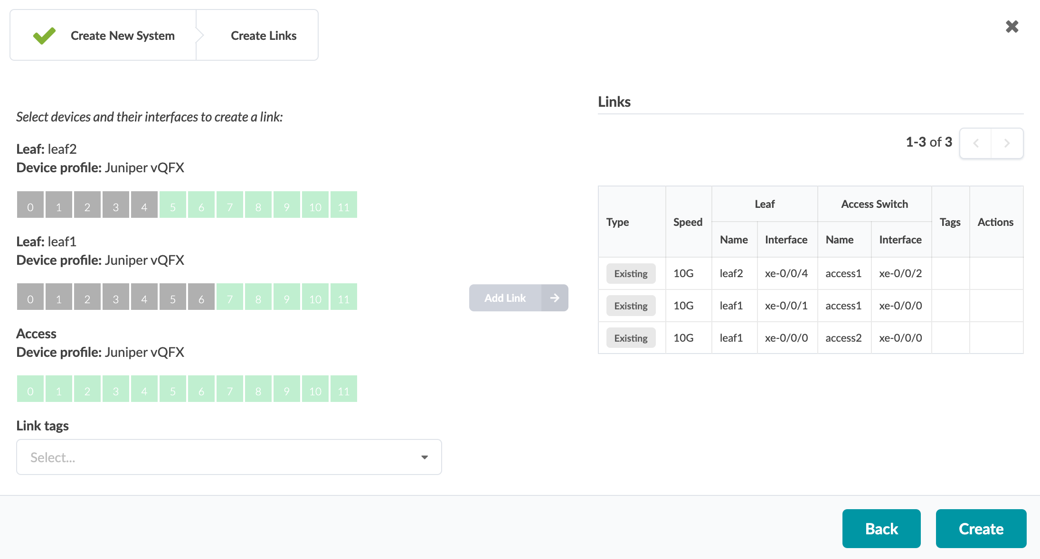Screen dimensions: 1040x559
Task: Click the arrow on Add Link button
Action: (x=554, y=298)
